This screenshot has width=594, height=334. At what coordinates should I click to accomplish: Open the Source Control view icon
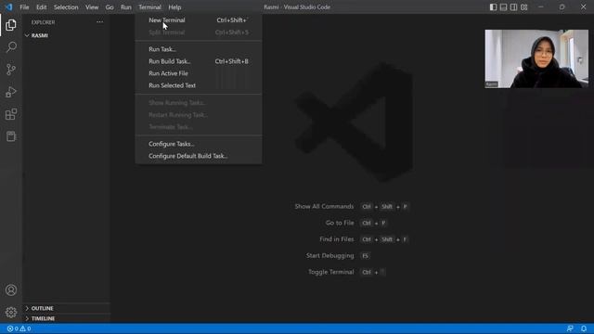[11, 70]
